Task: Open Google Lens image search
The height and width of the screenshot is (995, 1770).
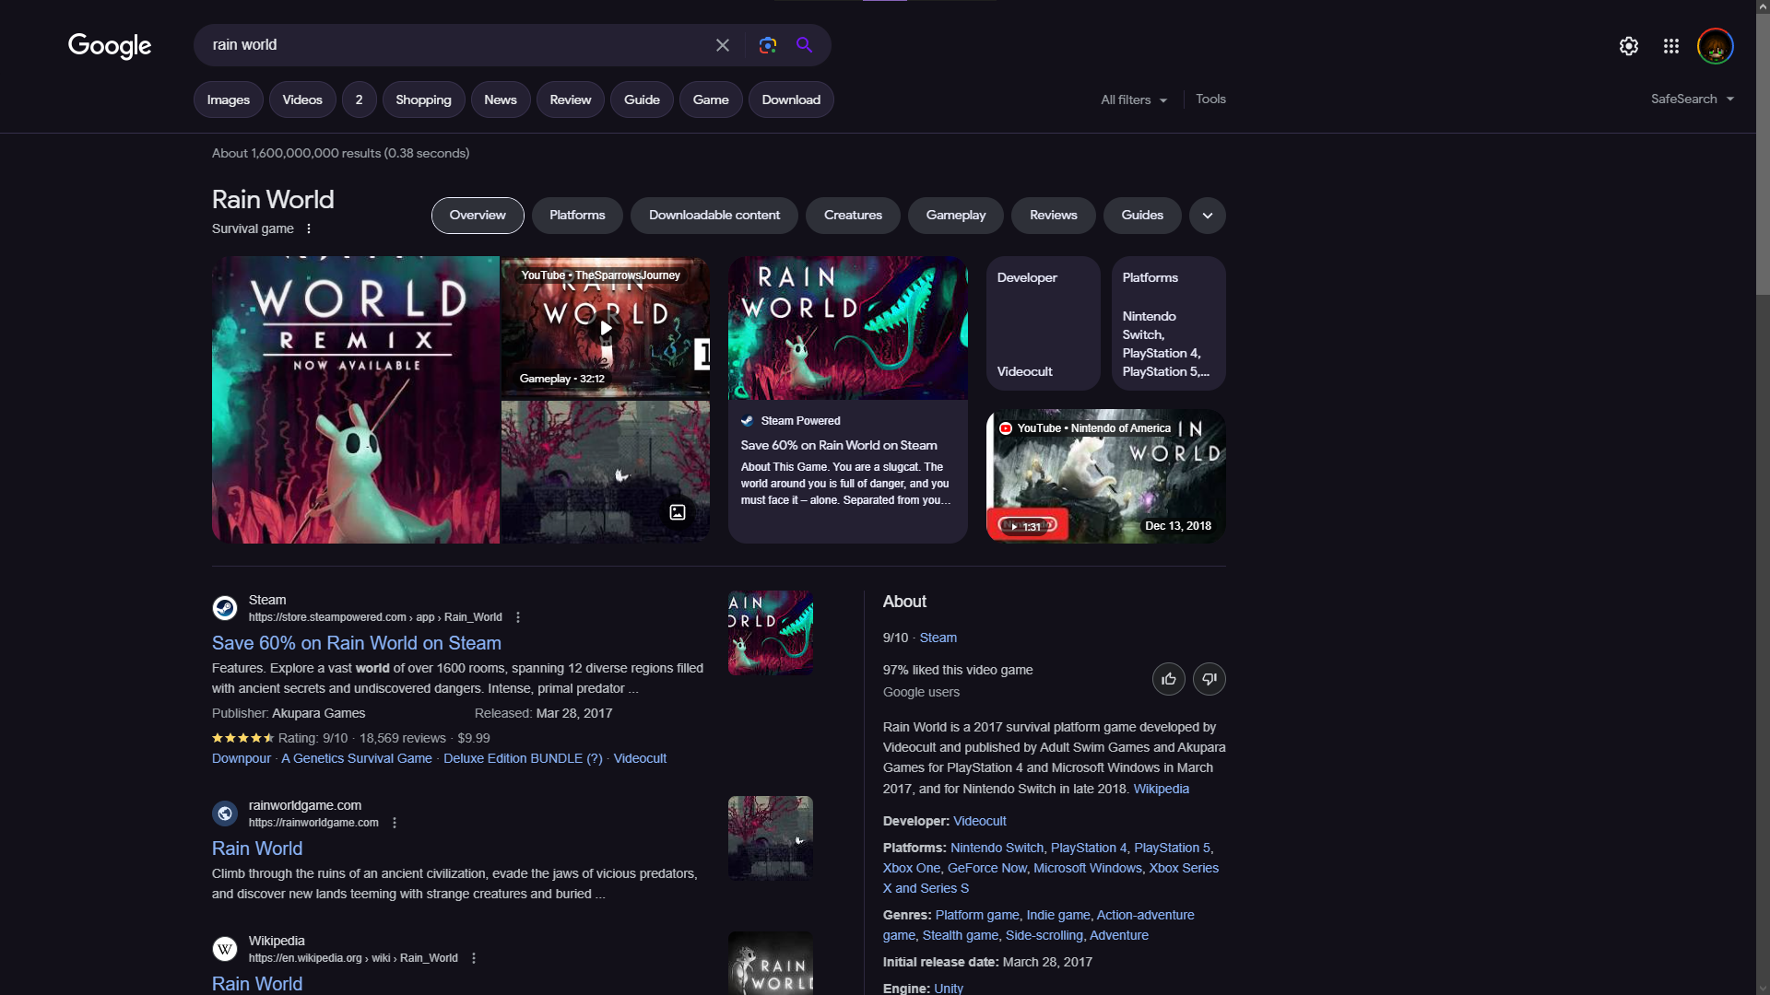Action: [767, 45]
